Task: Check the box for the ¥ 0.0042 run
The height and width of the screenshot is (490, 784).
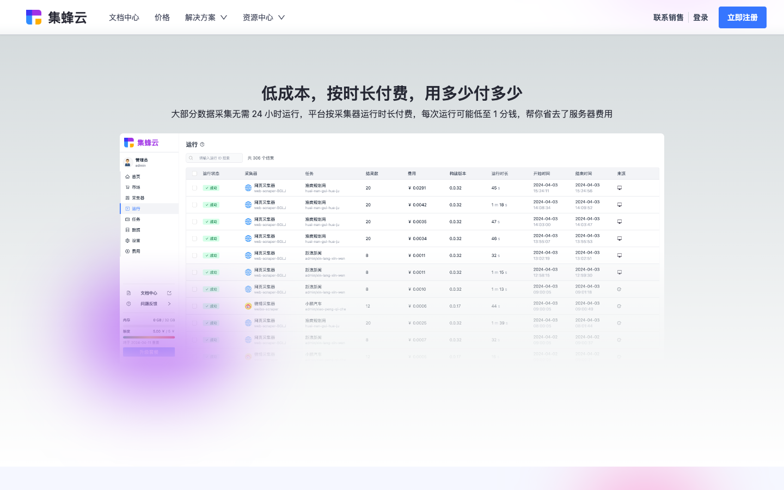Action: (x=194, y=205)
